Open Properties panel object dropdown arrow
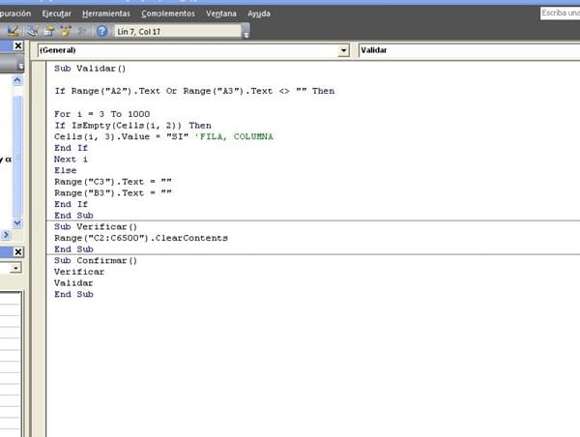This screenshot has height=437, width=580. pyautogui.click(x=15, y=268)
